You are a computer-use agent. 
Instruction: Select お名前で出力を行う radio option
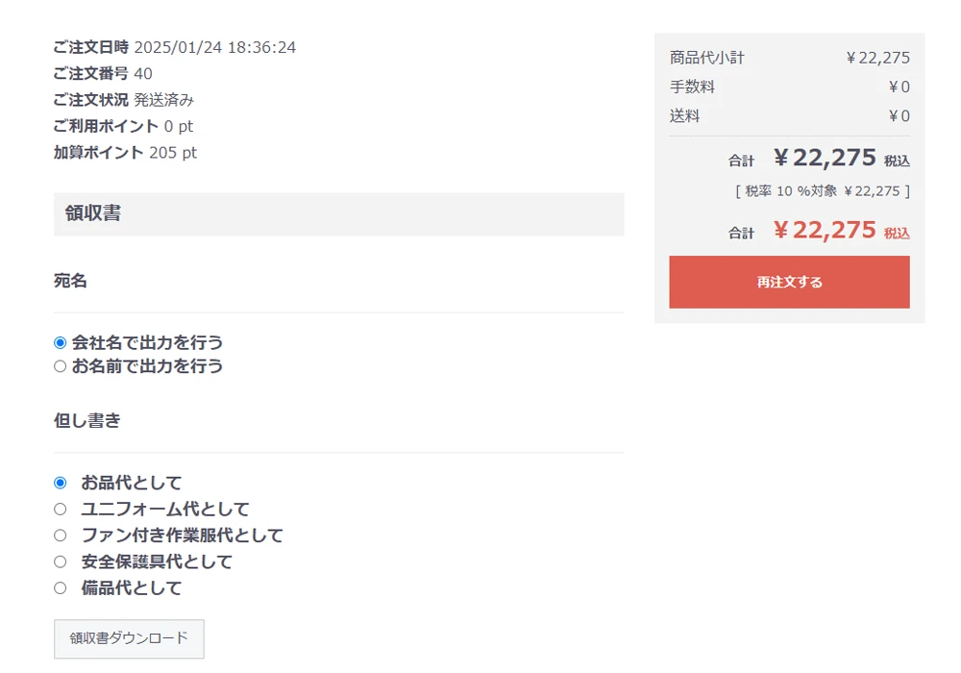coord(60,366)
